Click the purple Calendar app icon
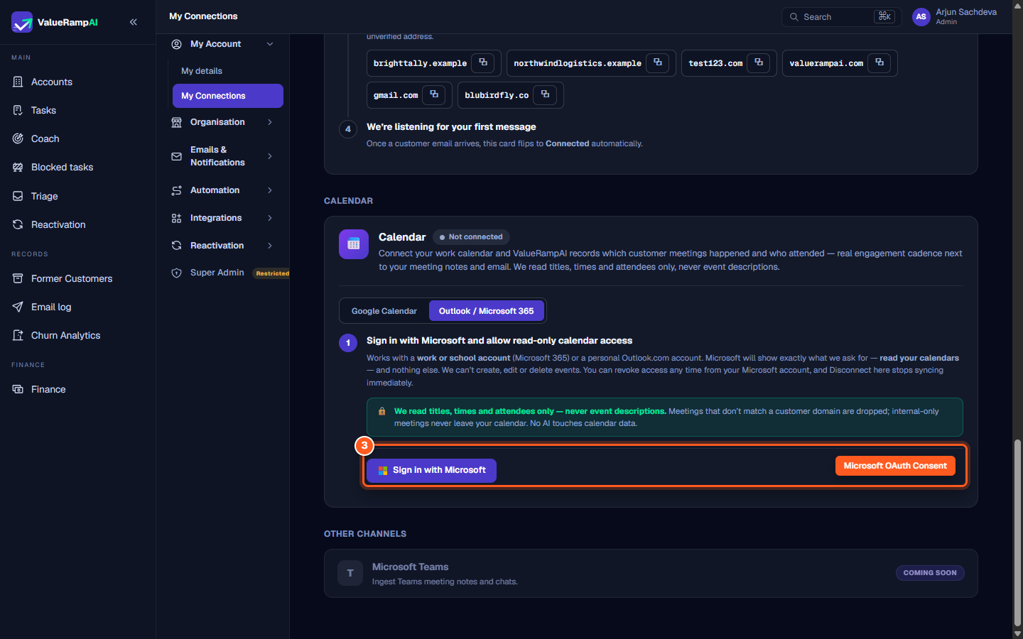Image resolution: width=1023 pixels, height=639 pixels. pyautogui.click(x=354, y=244)
